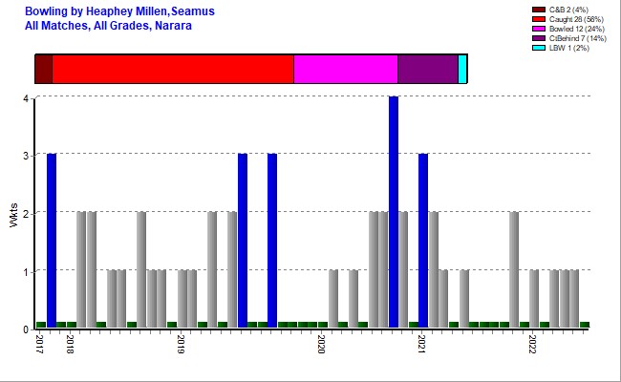Image resolution: width=621 pixels, height=382 pixels.
Task: Click the first blue bar near 2017
Action: (52, 241)
